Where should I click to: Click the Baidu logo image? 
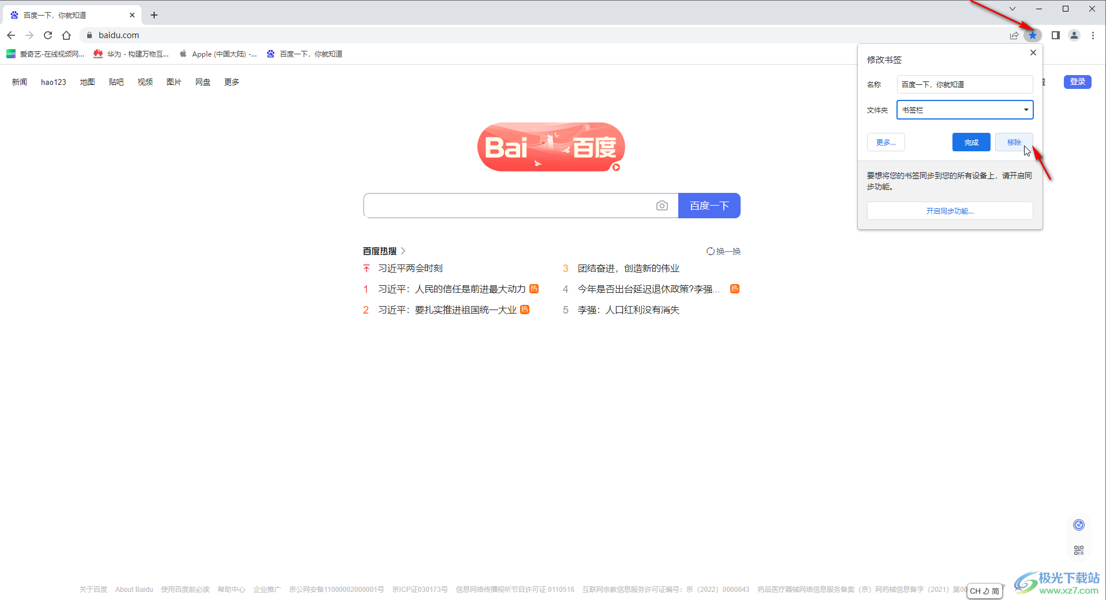pyautogui.click(x=551, y=147)
